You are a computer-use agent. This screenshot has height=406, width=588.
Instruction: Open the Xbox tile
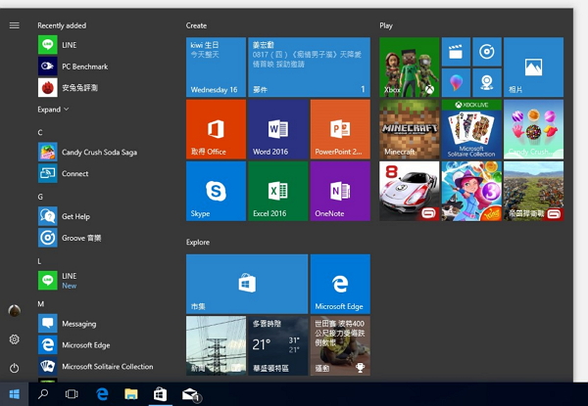coord(409,67)
